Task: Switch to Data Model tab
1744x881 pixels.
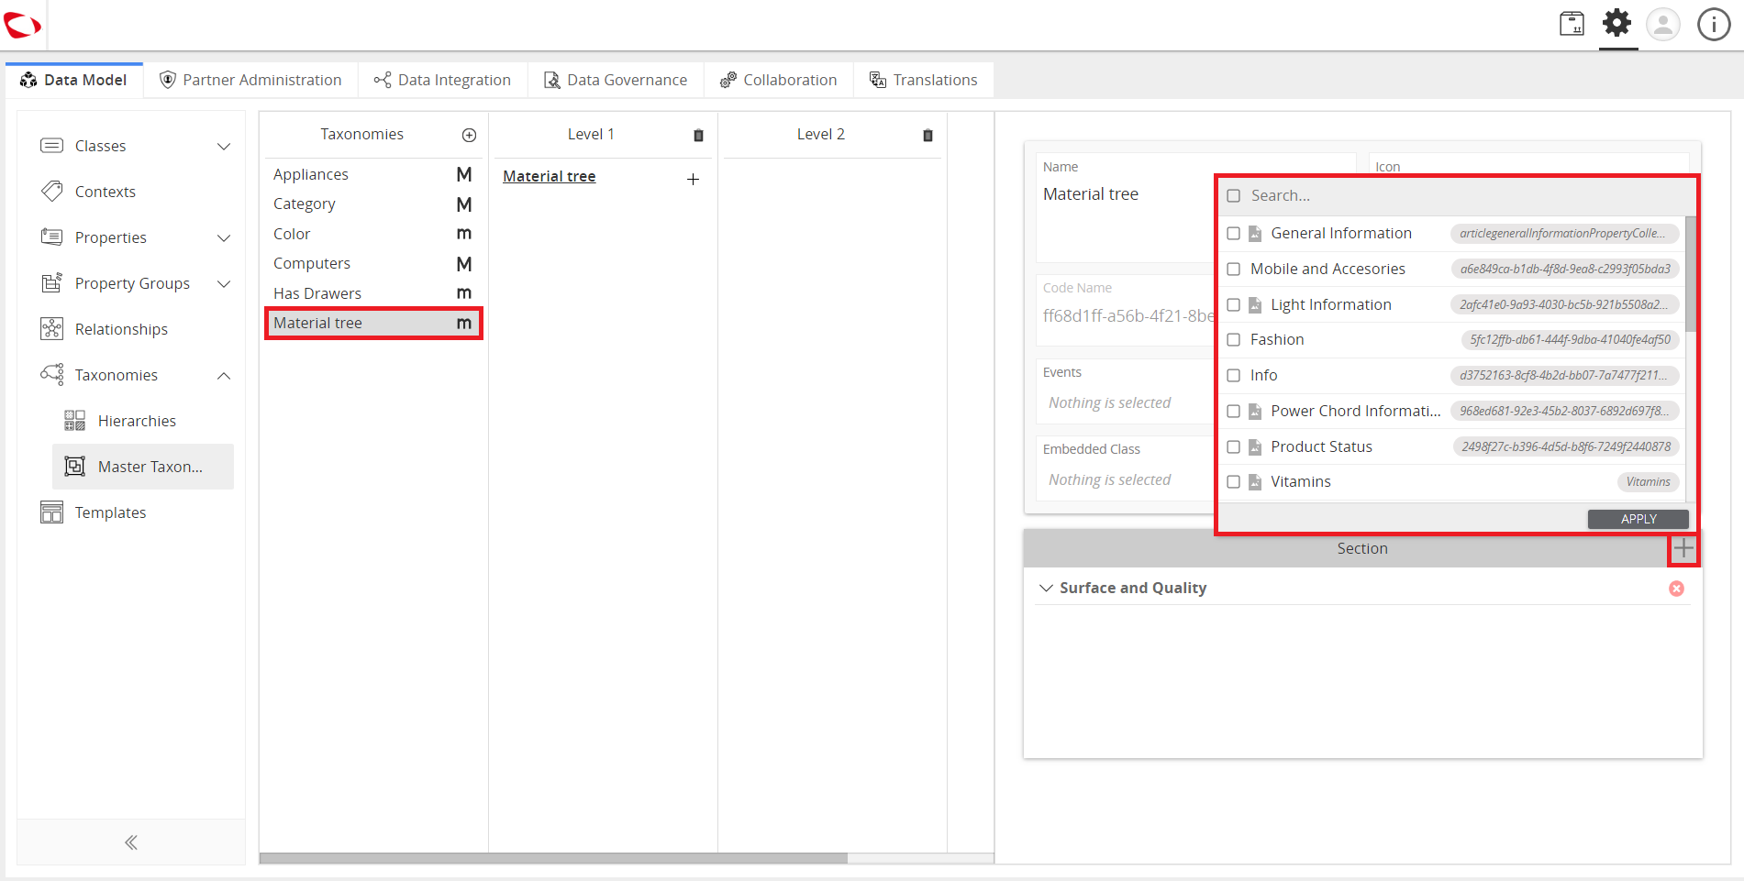Action: (x=74, y=80)
